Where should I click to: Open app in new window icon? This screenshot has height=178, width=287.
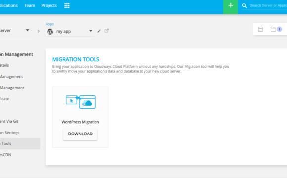(107, 31)
